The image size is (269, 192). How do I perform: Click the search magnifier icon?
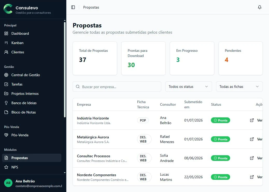click(78, 87)
